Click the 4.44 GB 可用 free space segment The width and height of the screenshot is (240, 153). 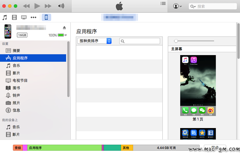pyautogui.click(x=166, y=148)
